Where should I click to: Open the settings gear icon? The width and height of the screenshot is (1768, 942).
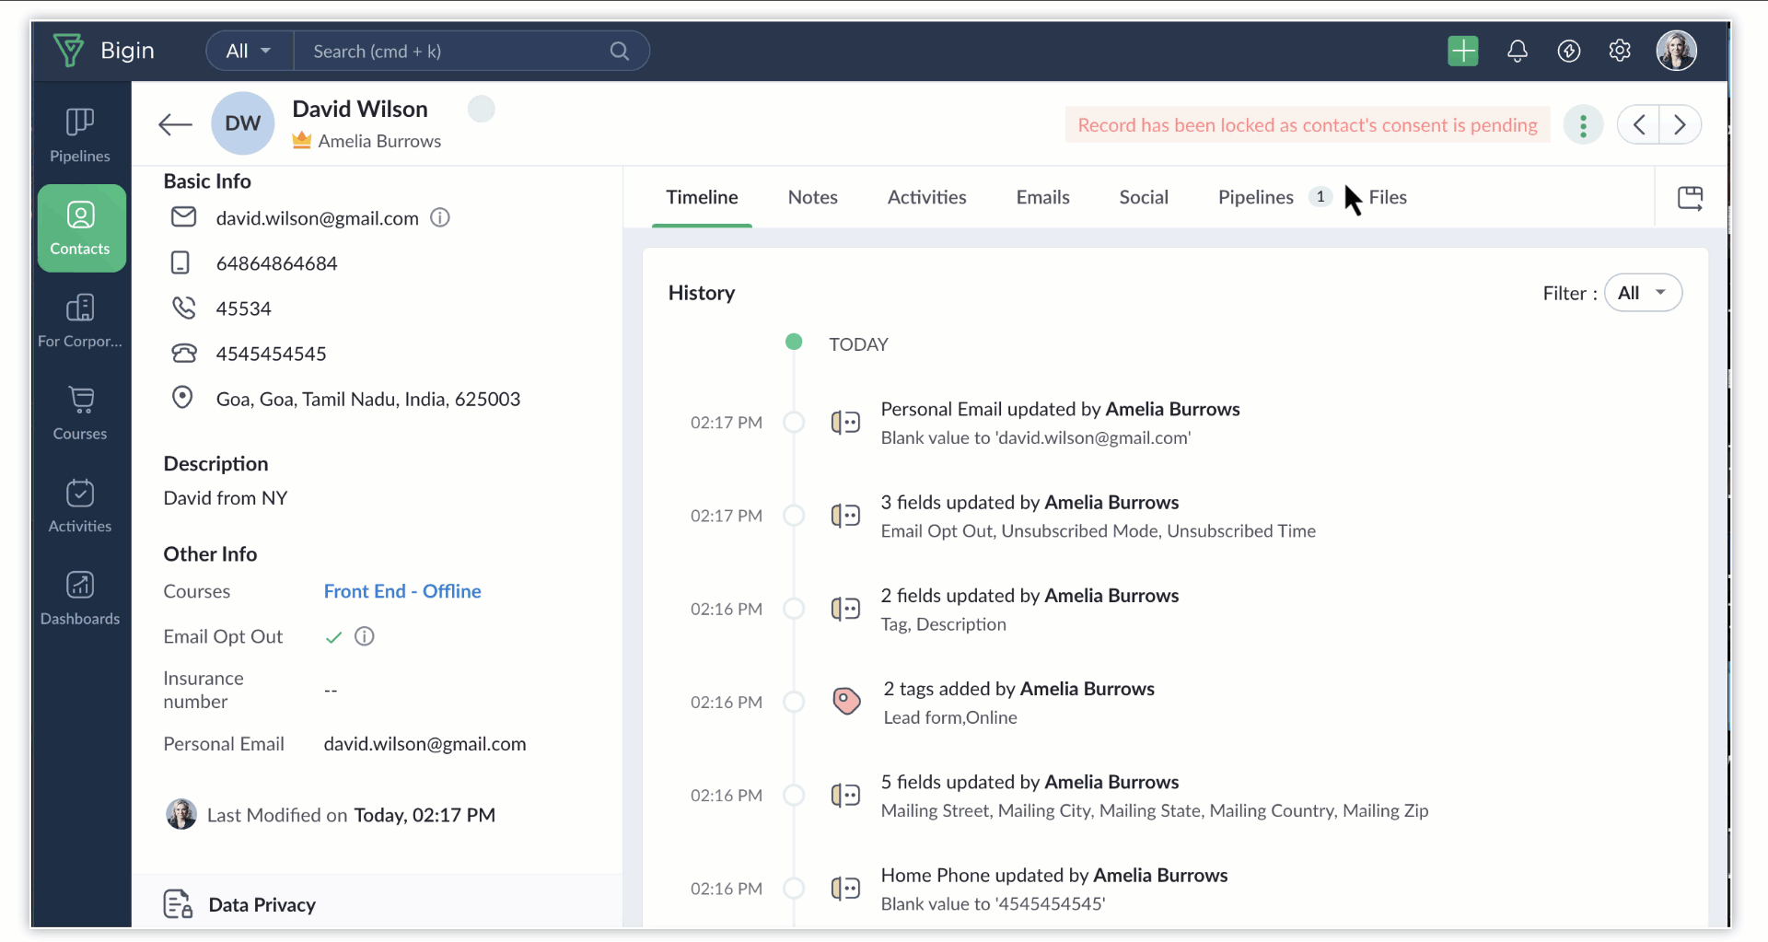[1620, 51]
